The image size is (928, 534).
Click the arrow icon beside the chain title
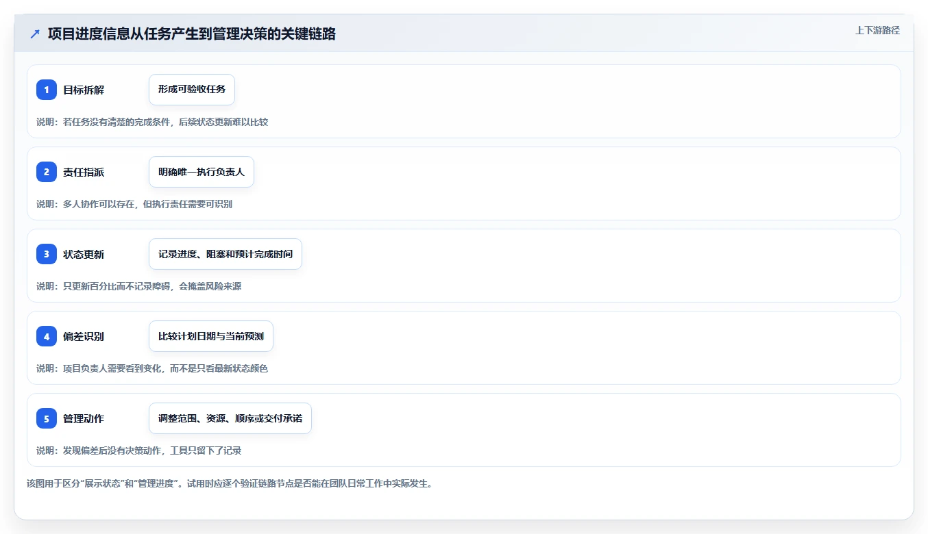pos(35,34)
